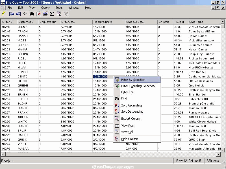Click the Freight column header
Image resolution: width=226 pixels, height=169 pixels.
[x=181, y=22]
